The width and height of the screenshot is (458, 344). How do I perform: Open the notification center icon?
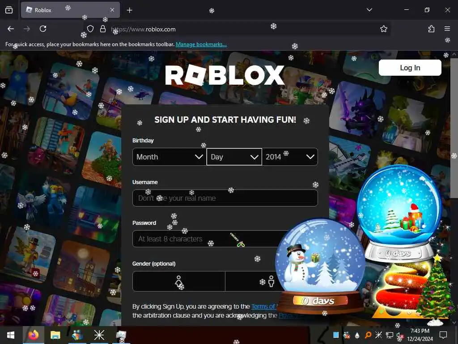coord(443,335)
